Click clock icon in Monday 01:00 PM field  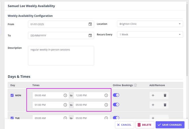click(65, 105)
